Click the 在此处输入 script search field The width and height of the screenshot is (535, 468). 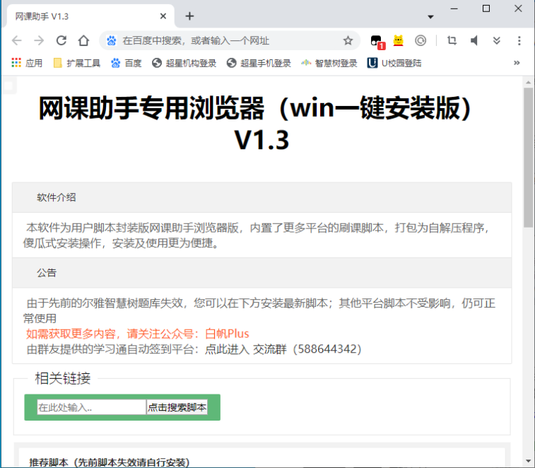pos(91,407)
